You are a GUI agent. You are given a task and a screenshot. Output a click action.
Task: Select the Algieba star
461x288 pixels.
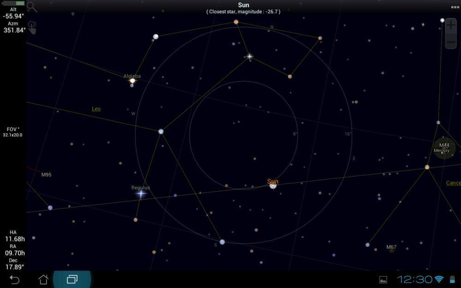coord(133,81)
